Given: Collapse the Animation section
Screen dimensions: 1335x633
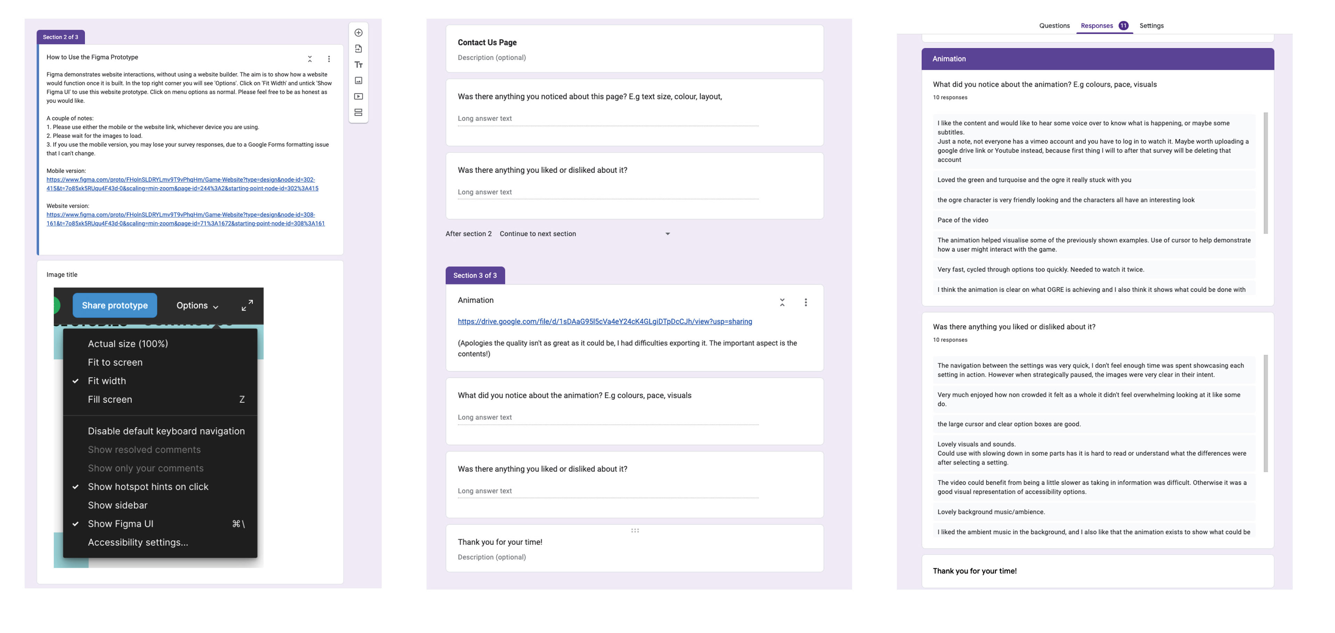Looking at the screenshot, I should tap(782, 302).
